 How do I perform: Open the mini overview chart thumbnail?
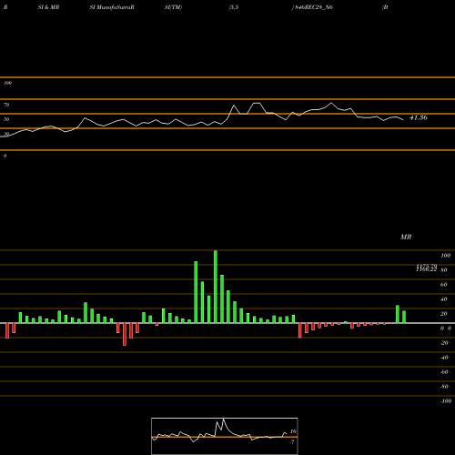click(x=225, y=436)
